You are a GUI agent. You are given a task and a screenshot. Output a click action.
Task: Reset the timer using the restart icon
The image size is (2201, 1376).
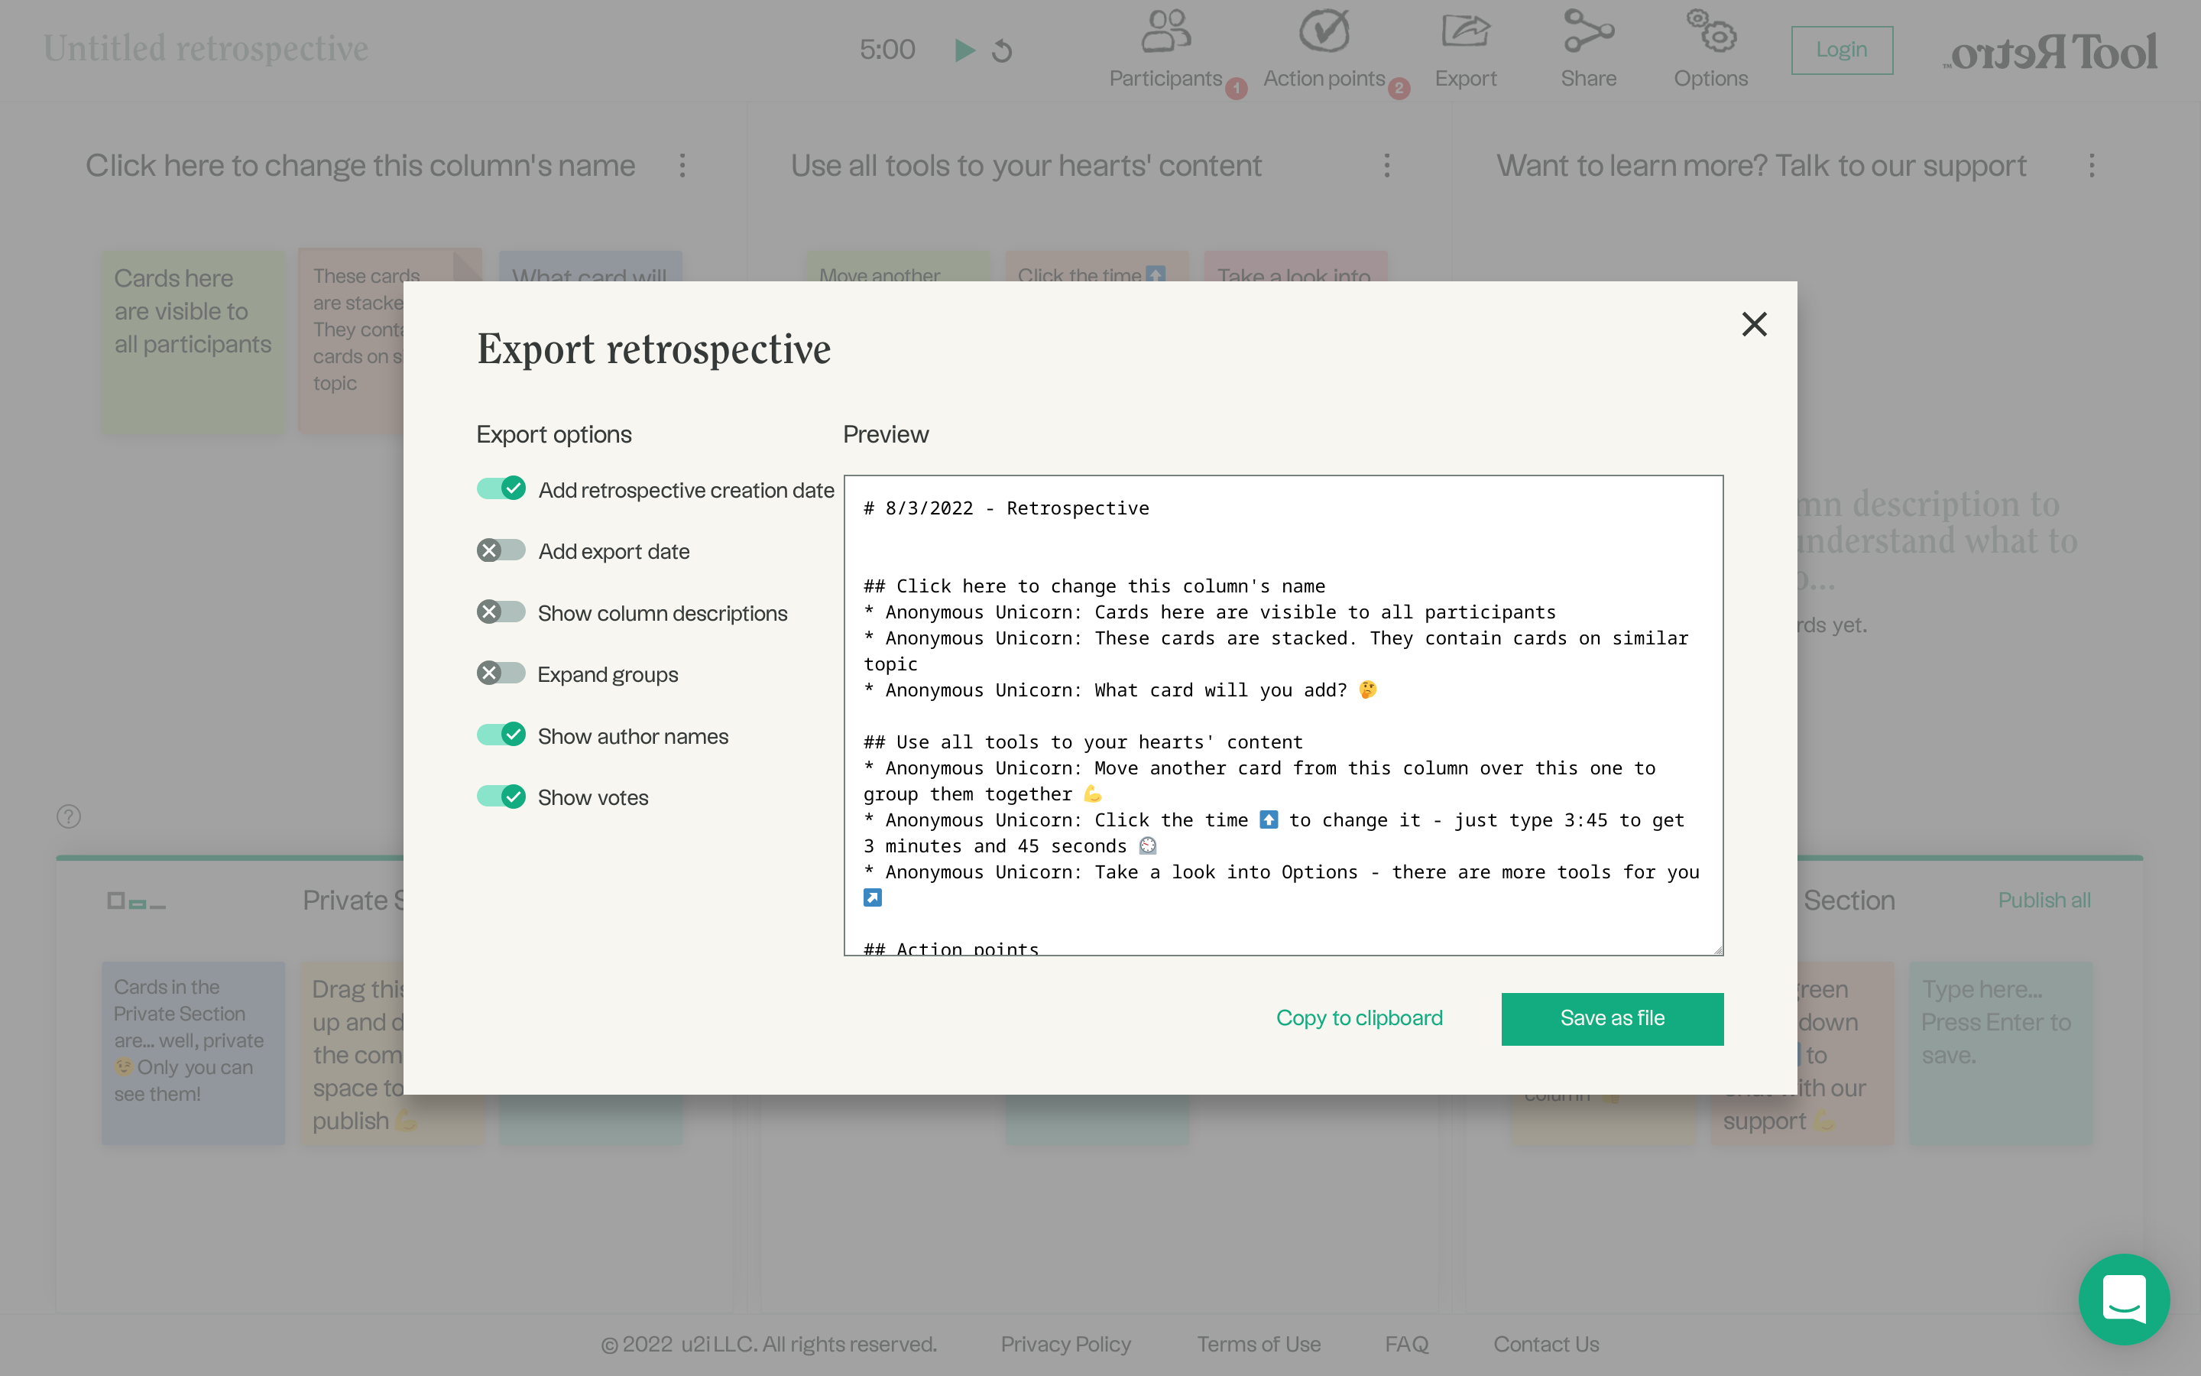tap(1000, 50)
